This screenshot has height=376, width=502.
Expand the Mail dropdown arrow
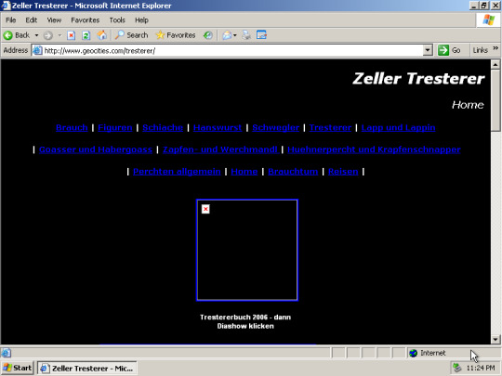tap(235, 35)
